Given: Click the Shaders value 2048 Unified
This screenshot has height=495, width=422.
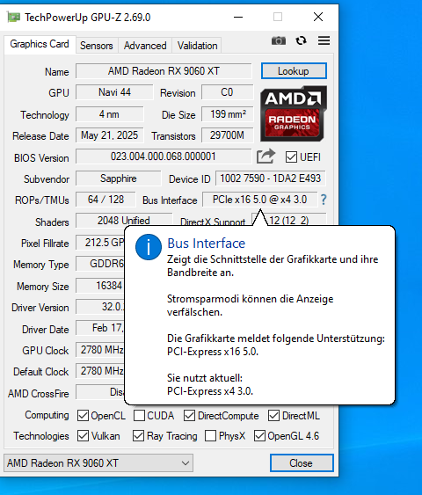Looking at the screenshot, I should 124,221.
